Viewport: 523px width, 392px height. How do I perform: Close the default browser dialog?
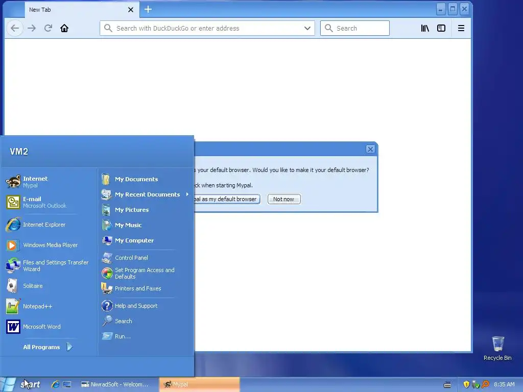pyautogui.click(x=370, y=149)
